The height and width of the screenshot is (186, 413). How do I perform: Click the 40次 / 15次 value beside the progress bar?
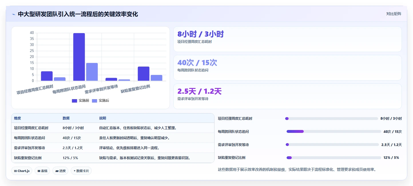(393, 132)
